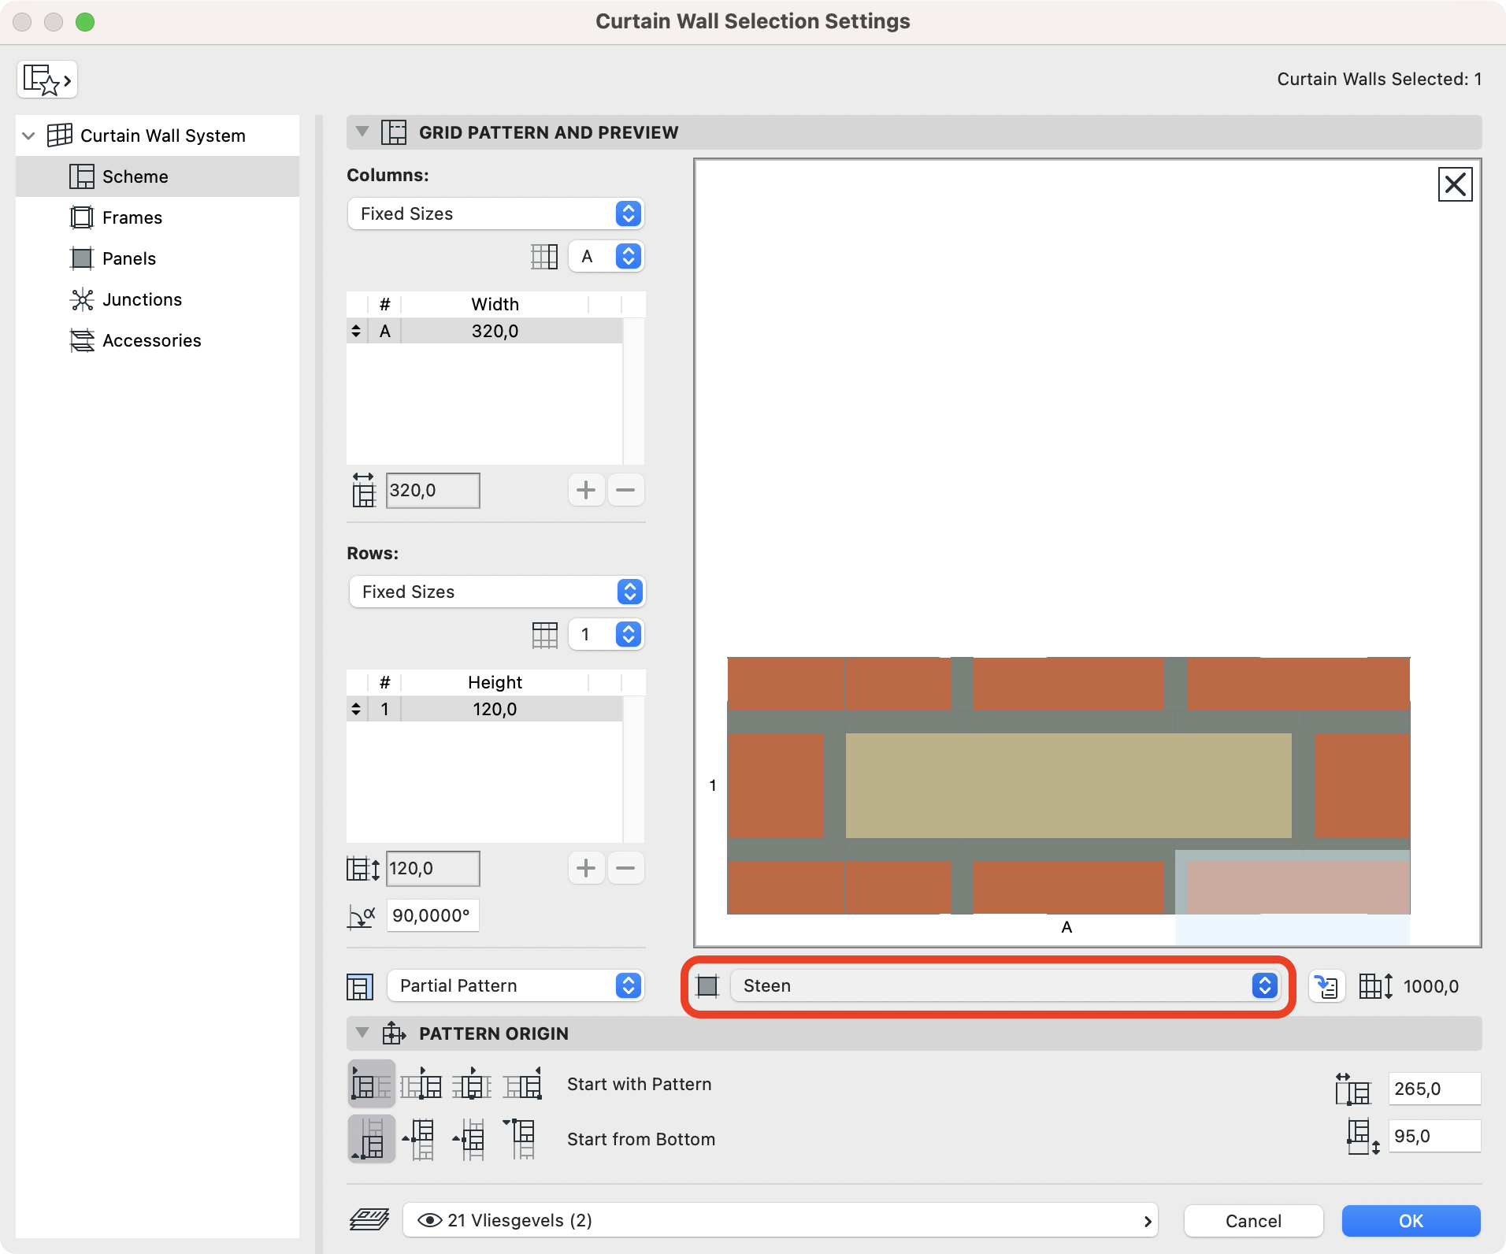Click the horizontal offset icon

pos(1353,1089)
